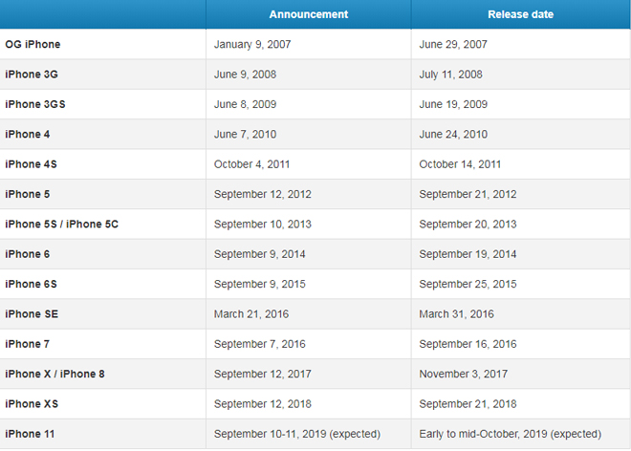
Task: Select the iPhone XS row label
Action: coord(32,404)
